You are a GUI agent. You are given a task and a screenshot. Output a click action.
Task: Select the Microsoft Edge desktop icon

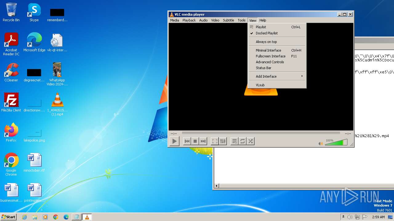pos(34,42)
